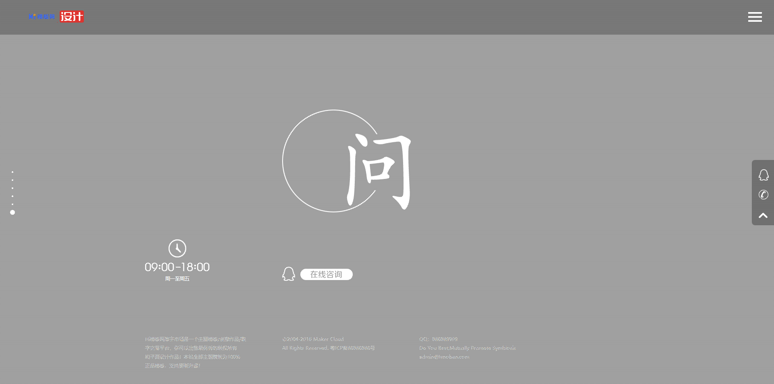Click the phone icon in right sidebar
The width and height of the screenshot is (774, 384).
763,195
